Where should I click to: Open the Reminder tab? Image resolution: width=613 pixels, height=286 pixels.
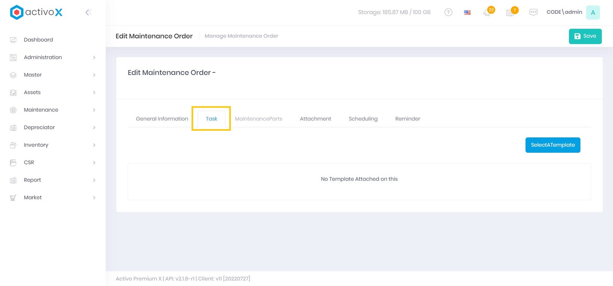(407, 119)
